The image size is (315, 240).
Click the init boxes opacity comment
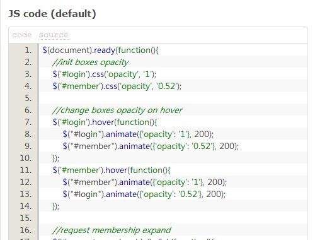90,63
